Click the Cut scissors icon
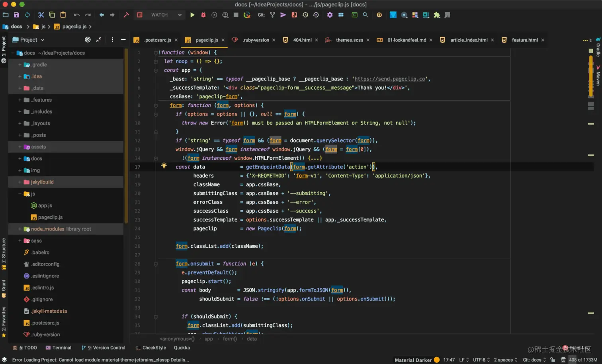The width and height of the screenshot is (602, 364). (41, 15)
